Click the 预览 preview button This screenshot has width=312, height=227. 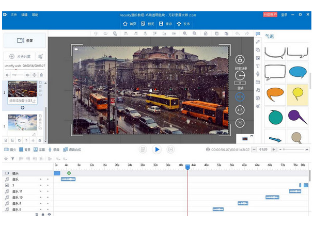pos(148,24)
